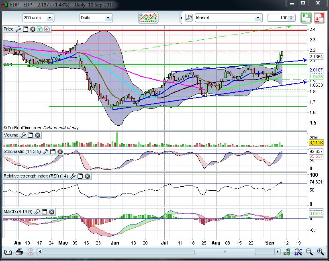Open RSI settings wrench
Screen dimensions: 329x261
(x=73, y=176)
